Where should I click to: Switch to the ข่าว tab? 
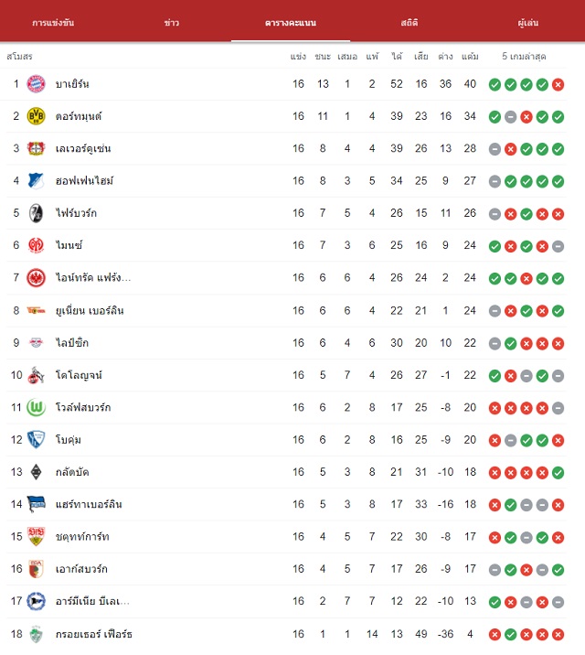172,23
